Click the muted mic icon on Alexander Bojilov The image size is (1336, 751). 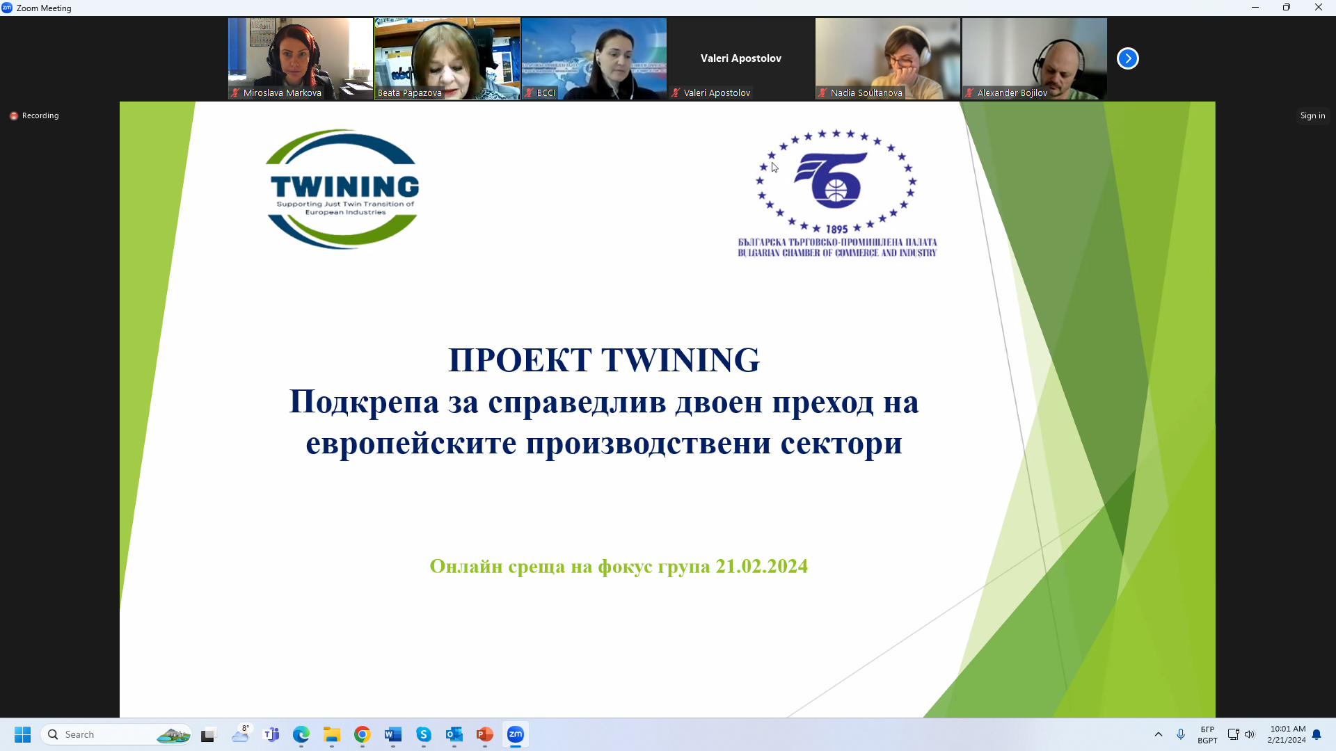(x=970, y=92)
